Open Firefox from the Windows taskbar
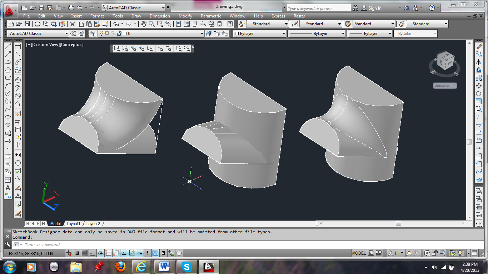488x274 pixels. pyautogui.click(x=121, y=267)
